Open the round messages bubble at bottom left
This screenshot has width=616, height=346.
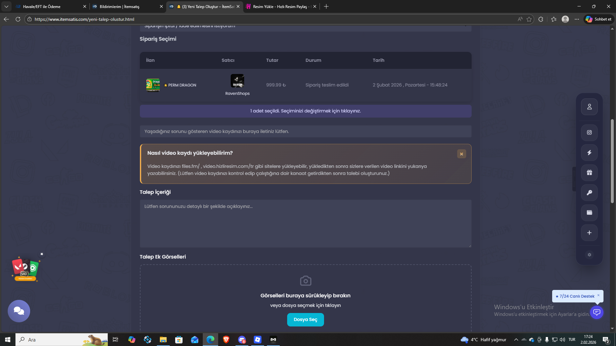click(x=19, y=311)
